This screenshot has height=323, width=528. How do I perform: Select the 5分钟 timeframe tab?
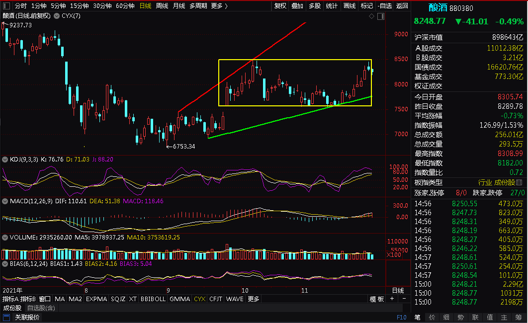[58, 6]
